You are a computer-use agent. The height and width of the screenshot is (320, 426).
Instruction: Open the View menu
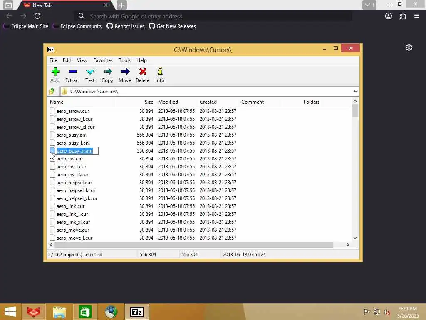point(82,60)
